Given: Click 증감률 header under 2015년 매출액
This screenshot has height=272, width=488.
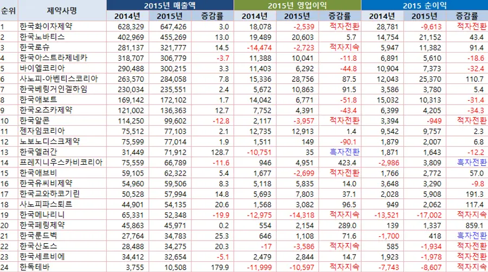Looking at the screenshot, I should point(213,16).
